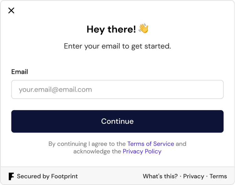Open the Privacy Policy link
This screenshot has width=235, height=185.
coord(142,151)
